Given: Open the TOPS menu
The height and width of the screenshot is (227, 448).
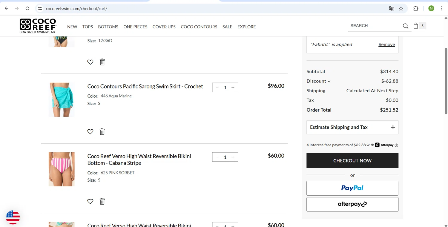Looking at the screenshot, I should tap(88, 27).
